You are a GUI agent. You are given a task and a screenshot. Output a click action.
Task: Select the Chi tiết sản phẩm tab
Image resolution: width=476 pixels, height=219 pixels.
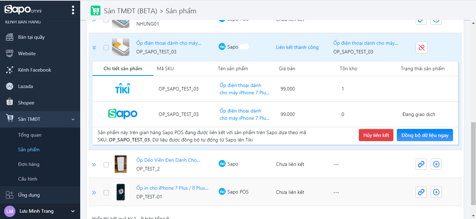[x=123, y=68]
